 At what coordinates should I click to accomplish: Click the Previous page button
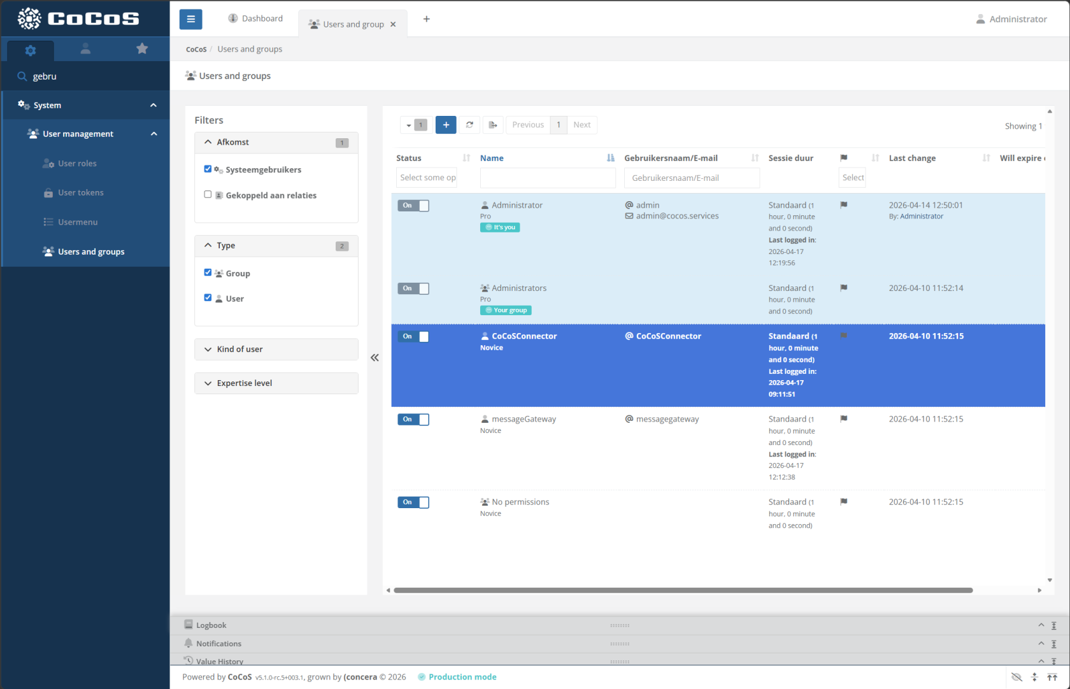click(528, 125)
